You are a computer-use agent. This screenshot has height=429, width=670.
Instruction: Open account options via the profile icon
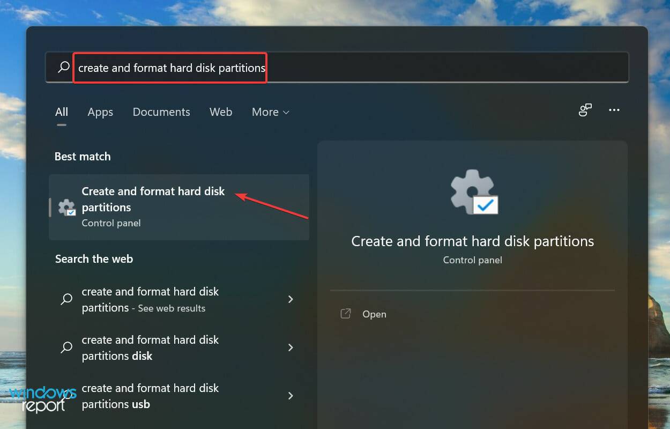[x=585, y=109]
